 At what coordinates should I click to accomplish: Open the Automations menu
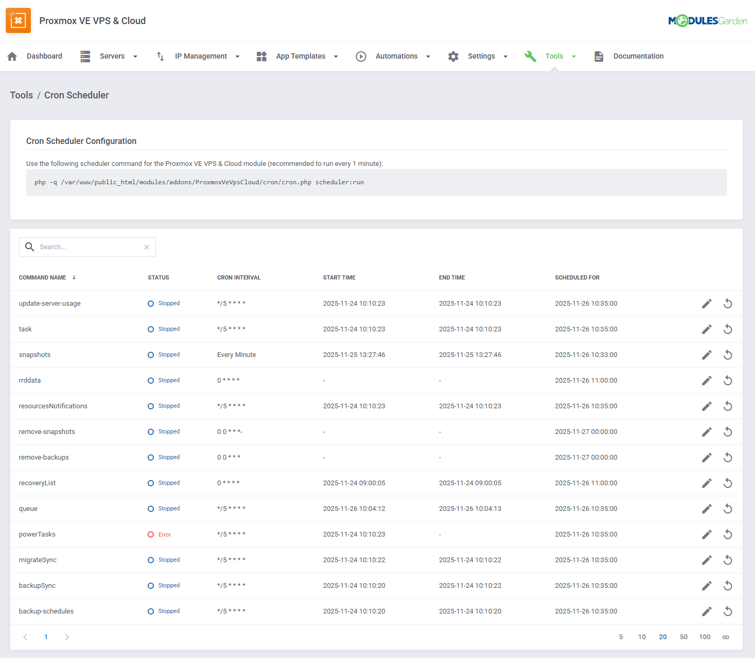(x=396, y=56)
